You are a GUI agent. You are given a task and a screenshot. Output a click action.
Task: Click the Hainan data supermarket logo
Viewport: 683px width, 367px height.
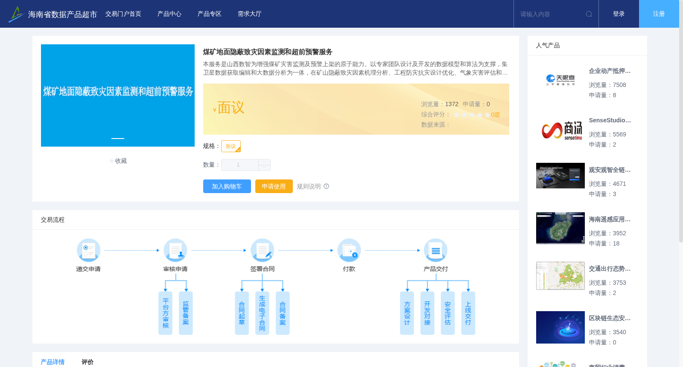(x=16, y=14)
